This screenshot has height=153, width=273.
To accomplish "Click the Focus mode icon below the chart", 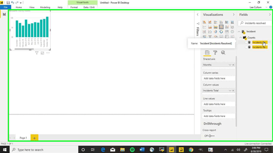I will pyautogui.click(x=42, y=53).
